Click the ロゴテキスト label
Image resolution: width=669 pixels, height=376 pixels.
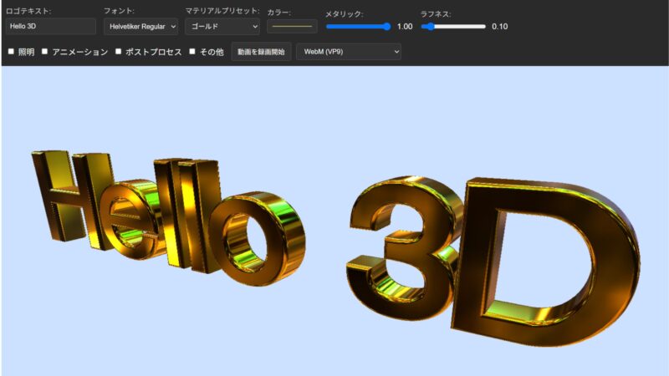[x=28, y=11]
